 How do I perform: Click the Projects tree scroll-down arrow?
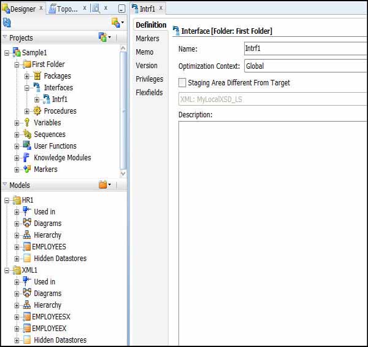pos(123,174)
